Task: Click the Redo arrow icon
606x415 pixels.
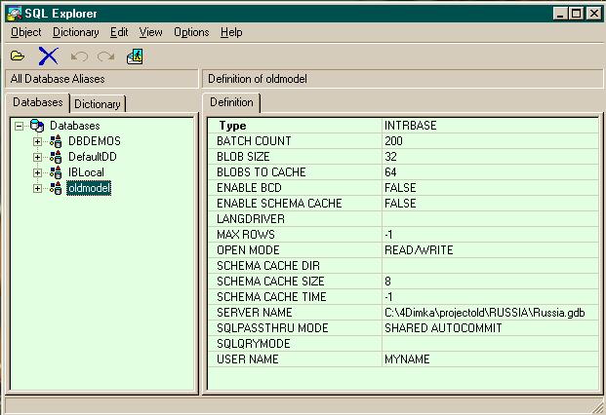Action: coord(106,57)
